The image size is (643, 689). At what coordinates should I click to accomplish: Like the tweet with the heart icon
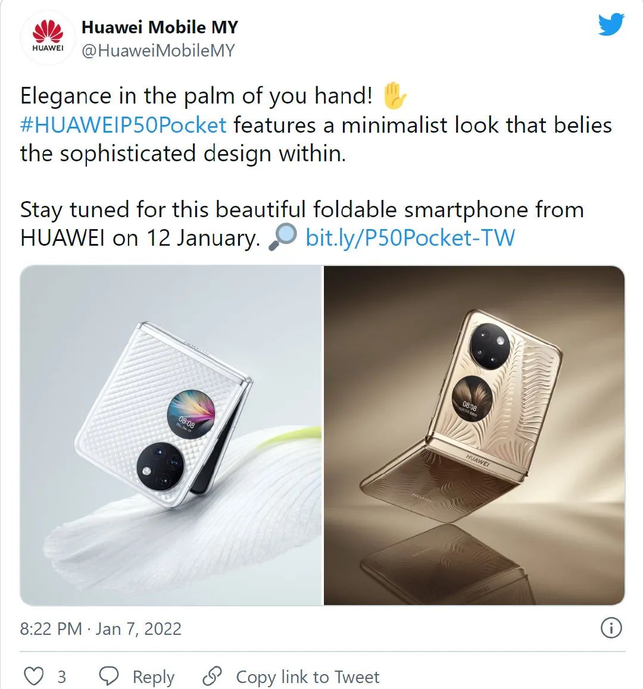(33, 677)
